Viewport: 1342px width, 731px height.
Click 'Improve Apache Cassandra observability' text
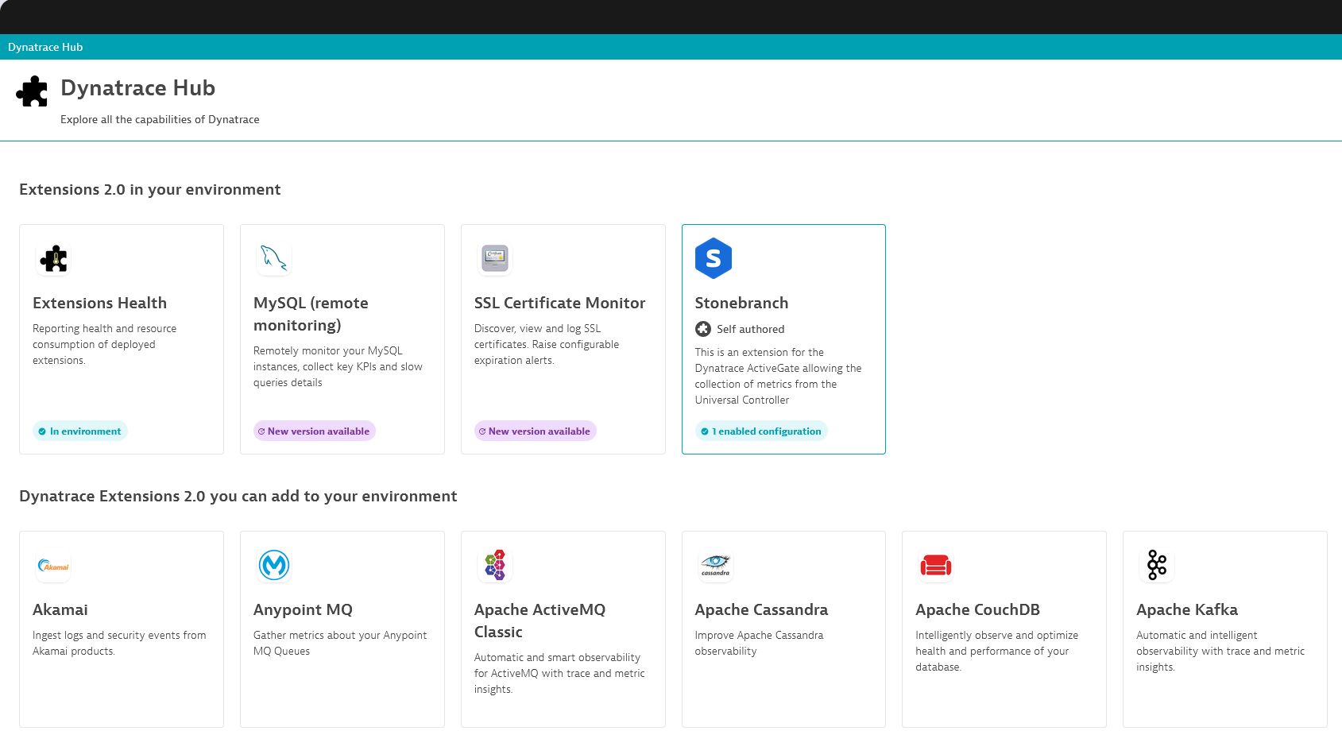pos(759,643)
